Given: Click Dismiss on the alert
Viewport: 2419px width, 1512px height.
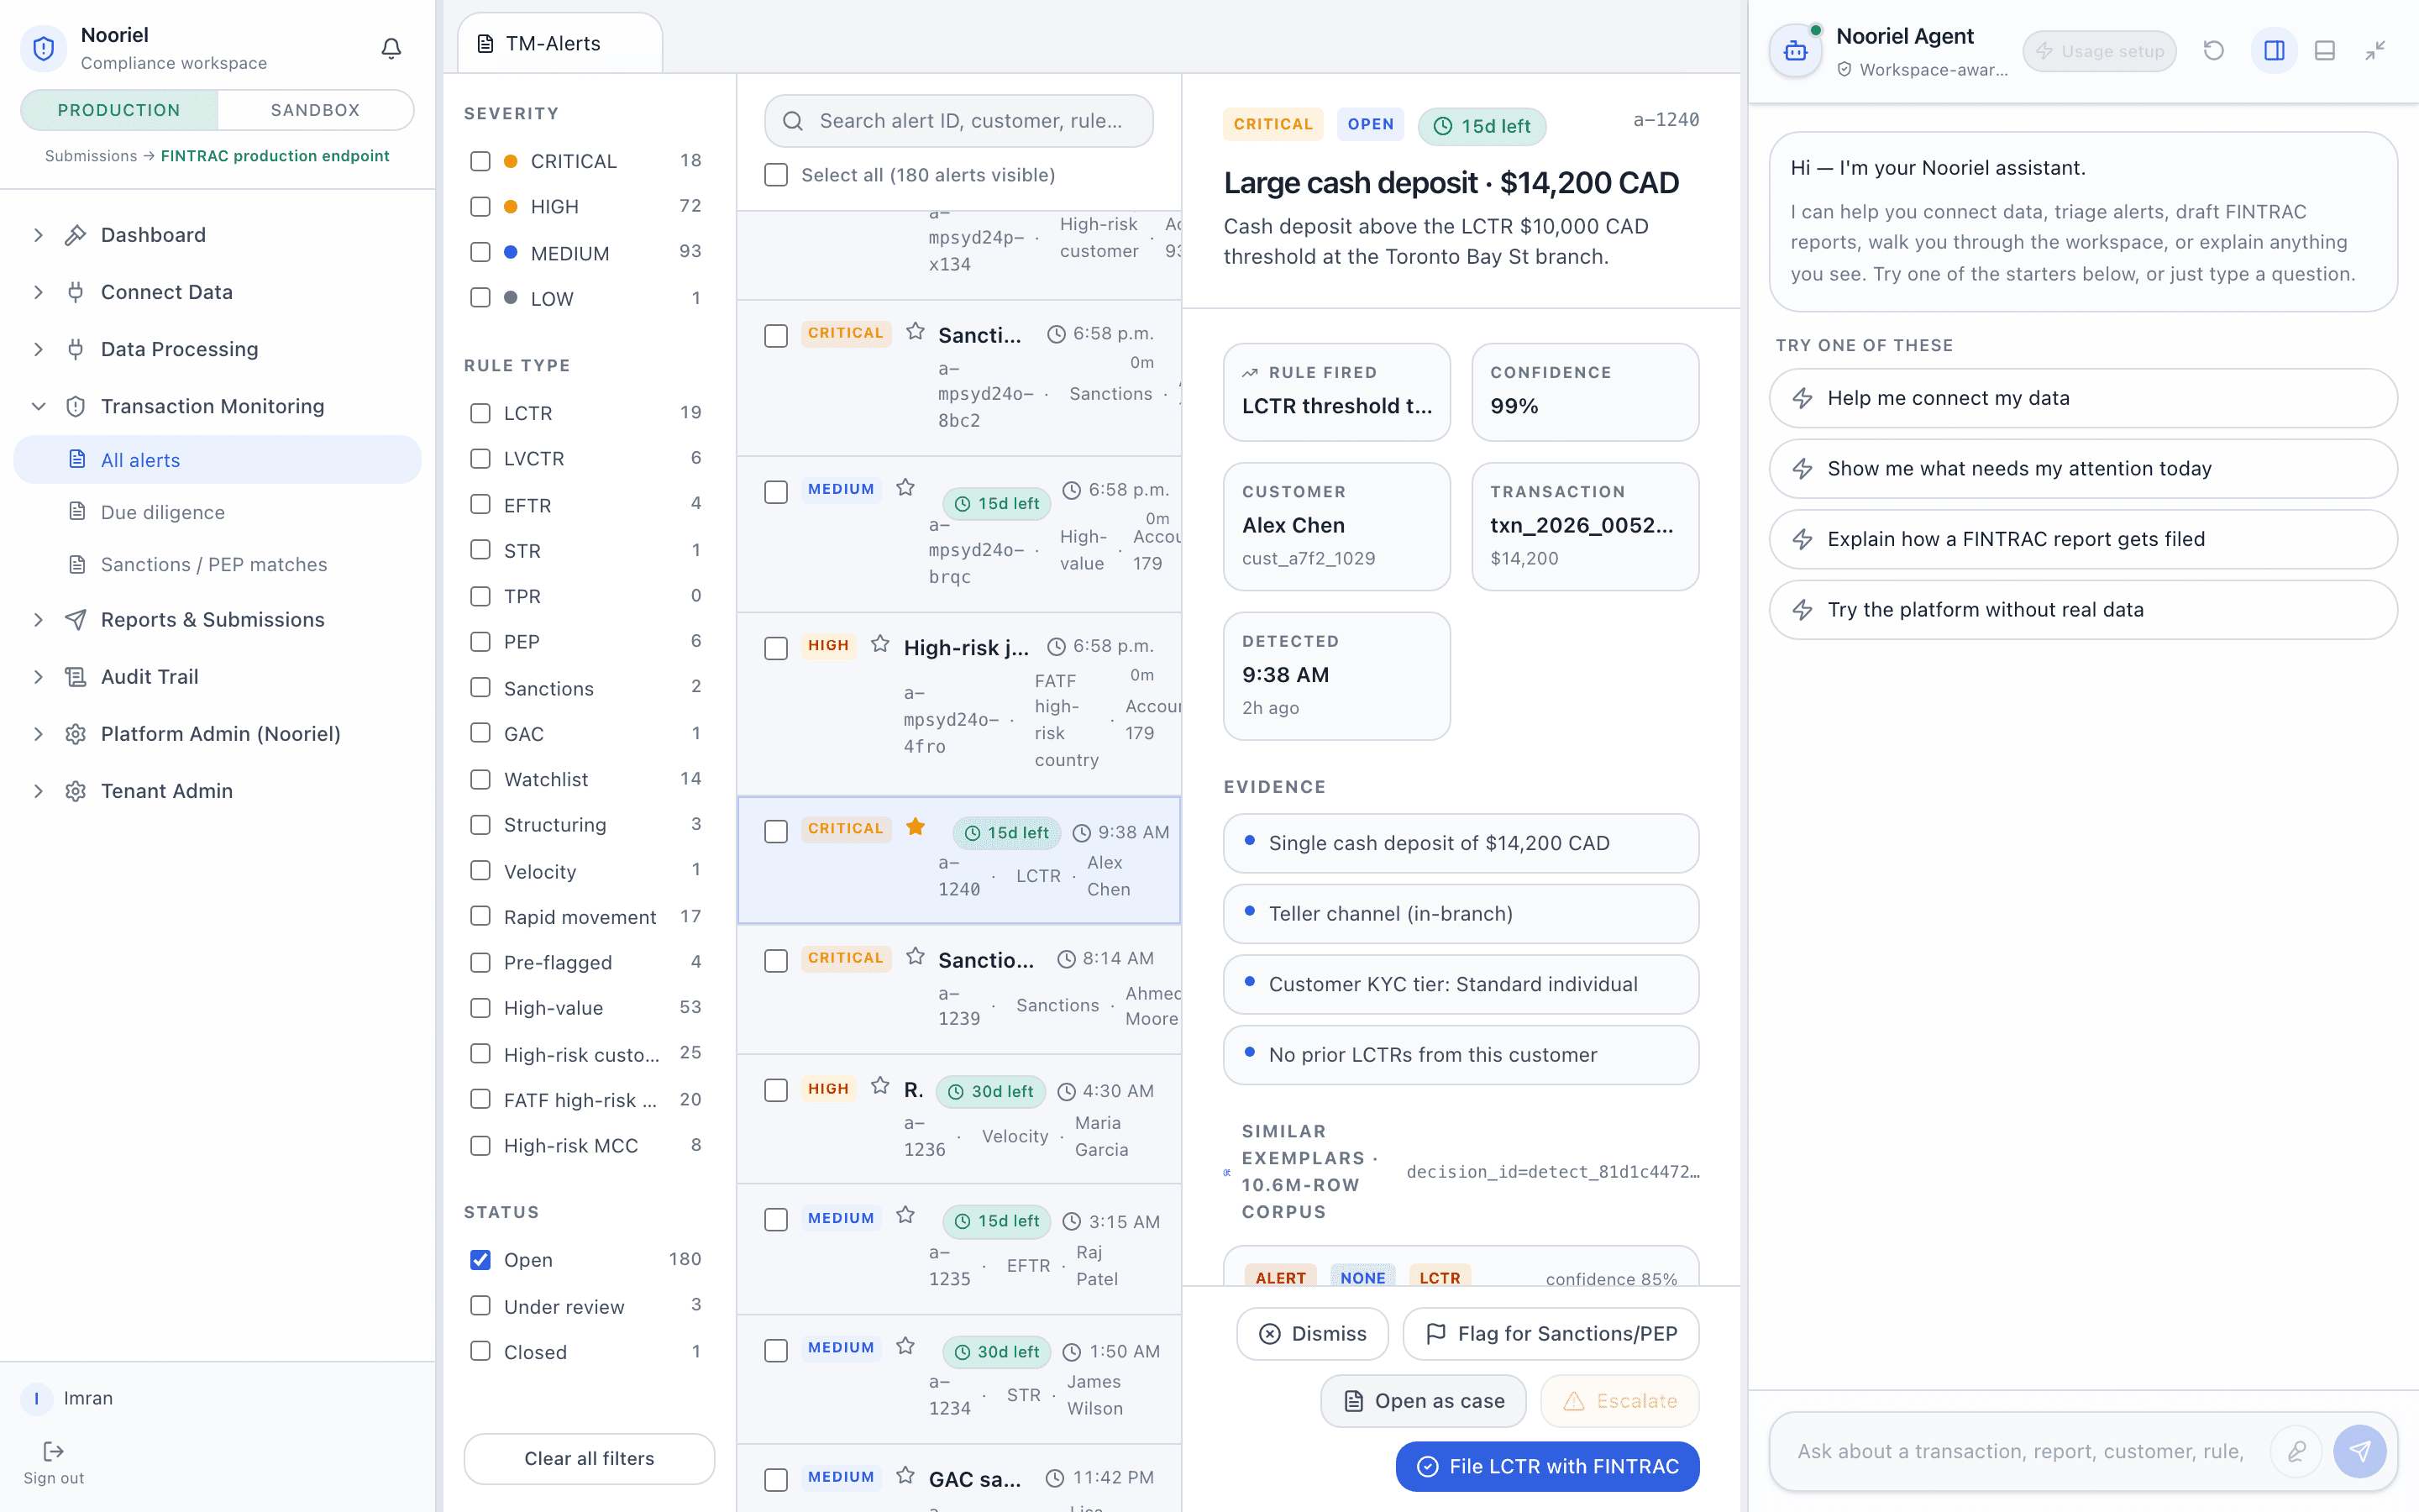Looking at the screenshot, I should click(x=1313, y=1334).
